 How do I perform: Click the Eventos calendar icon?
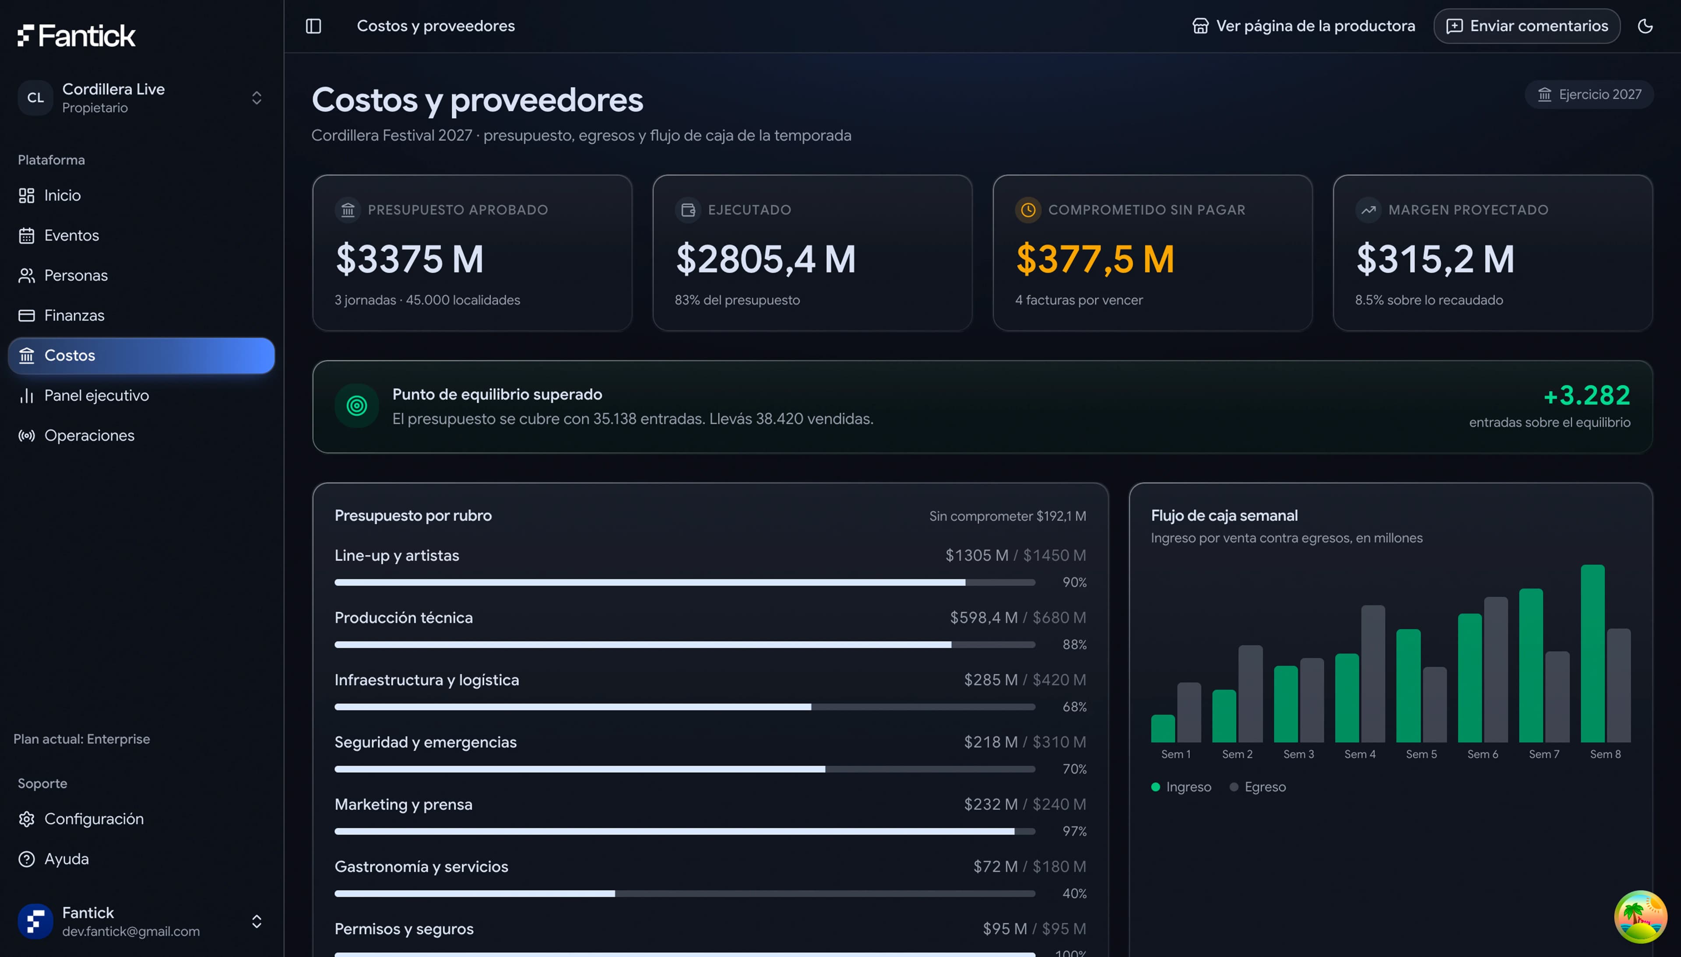coord(26,235)
